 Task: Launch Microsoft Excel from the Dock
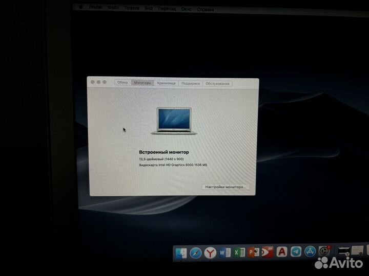pos(239,252)
